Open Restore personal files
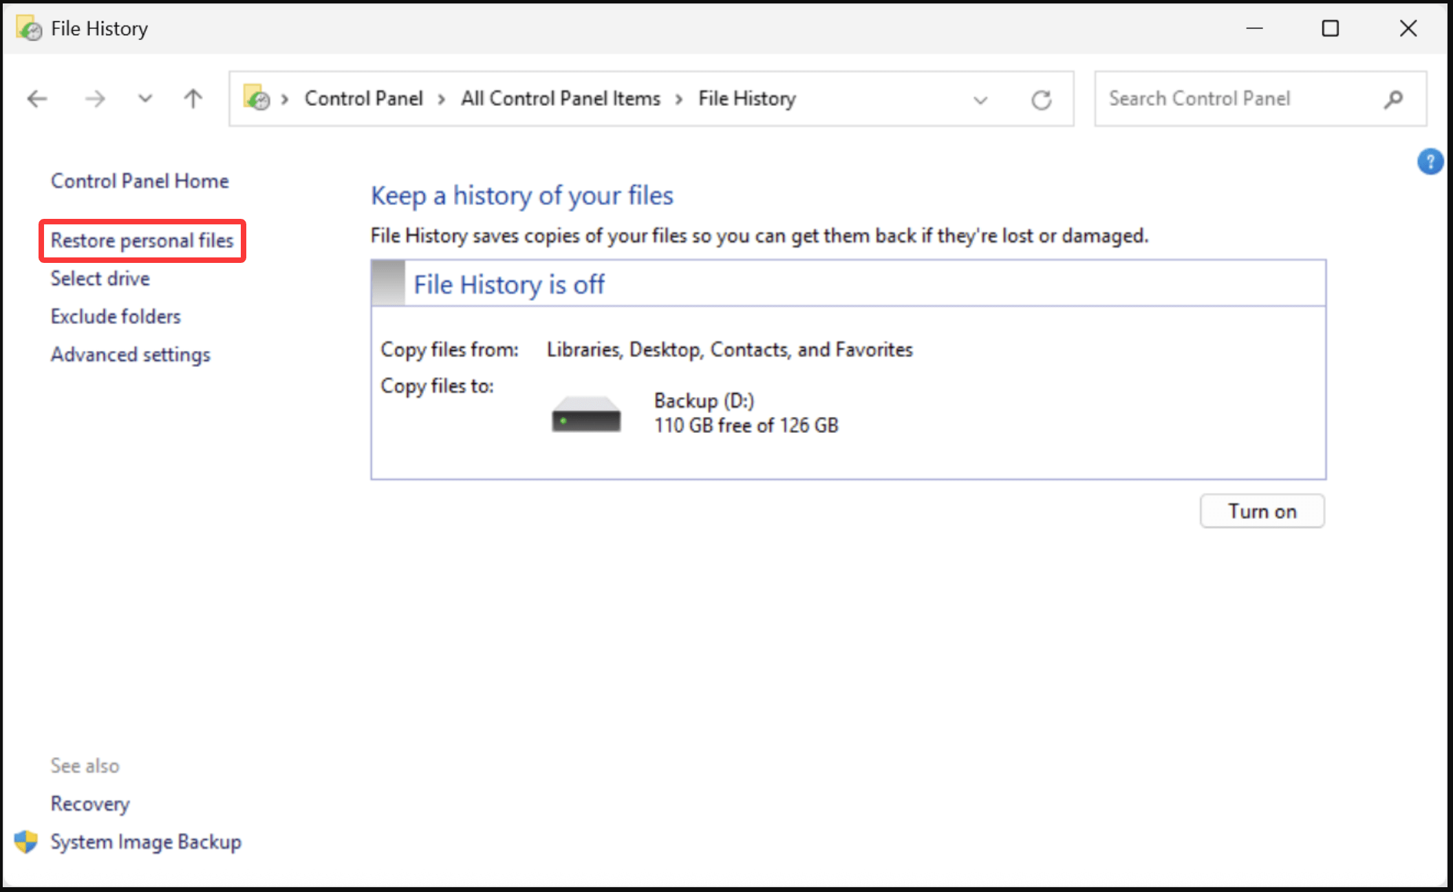The width and height of the screenshot is (1453, 892). pyautogui.click(x=142, y=240)
